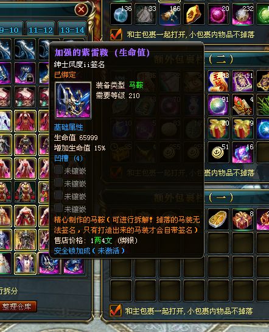The image size is (269, 332).
Task: Toggle top package open-with-main-bag checkbox
Action: click(116, 34)
